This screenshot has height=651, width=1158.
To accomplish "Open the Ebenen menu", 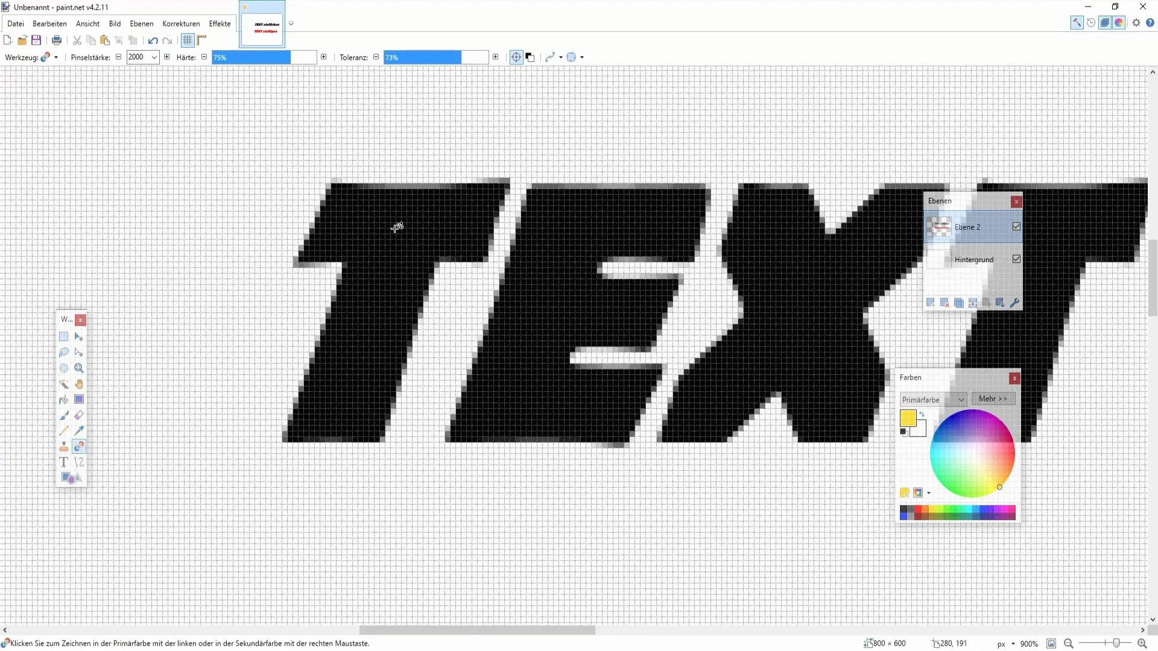I will click(142, 24).
